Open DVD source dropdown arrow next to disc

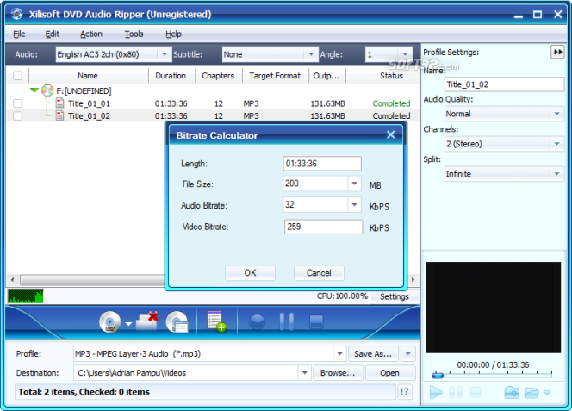point(128,324)
